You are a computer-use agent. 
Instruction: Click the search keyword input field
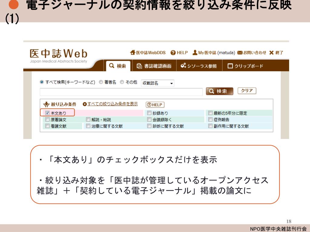121,92
